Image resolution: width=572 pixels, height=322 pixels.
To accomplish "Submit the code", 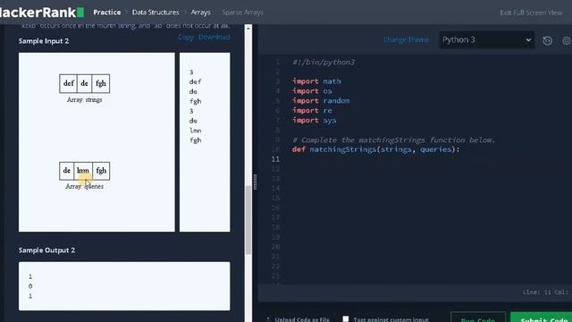I will tap(542, 318).
